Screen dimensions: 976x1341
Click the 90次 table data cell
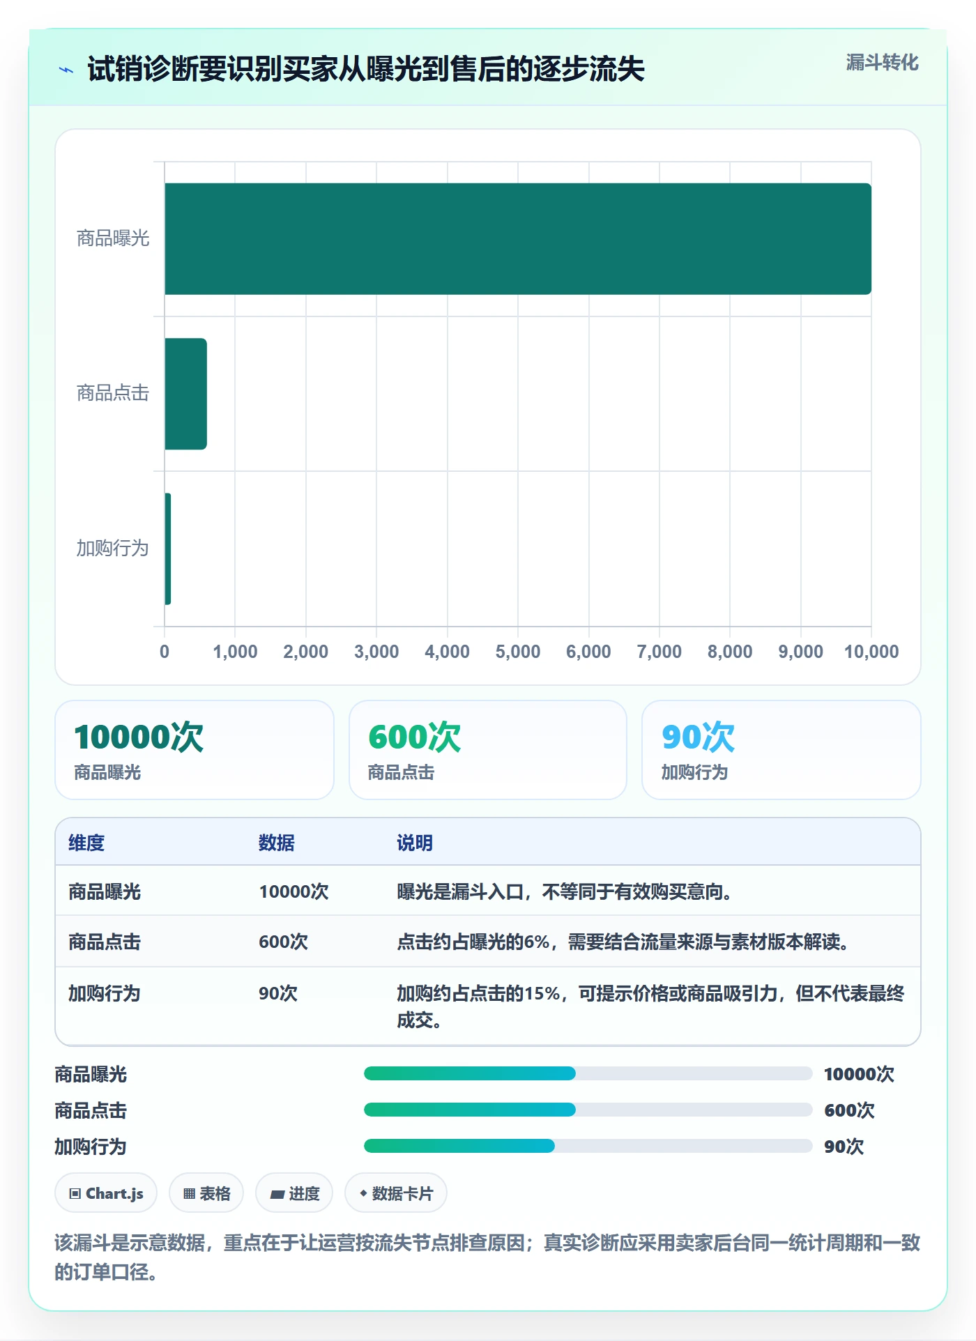pyautogui.click(x=278, y=993)
